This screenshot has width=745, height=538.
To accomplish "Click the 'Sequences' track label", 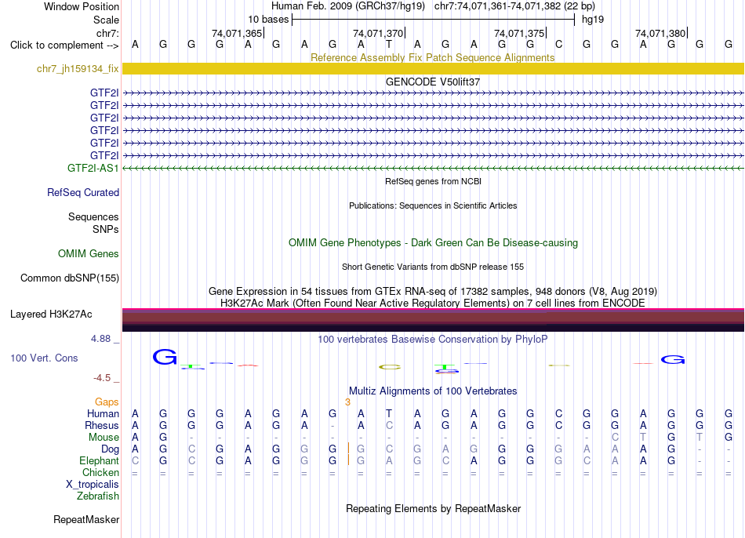I will (x=93, y=216).
